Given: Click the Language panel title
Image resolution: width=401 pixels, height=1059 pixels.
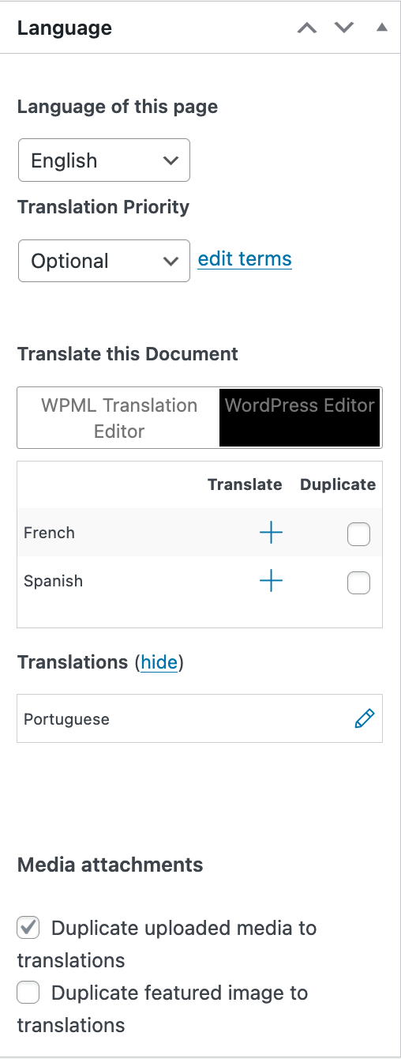Looking at the screenshot, I should (x=65, y=28).
